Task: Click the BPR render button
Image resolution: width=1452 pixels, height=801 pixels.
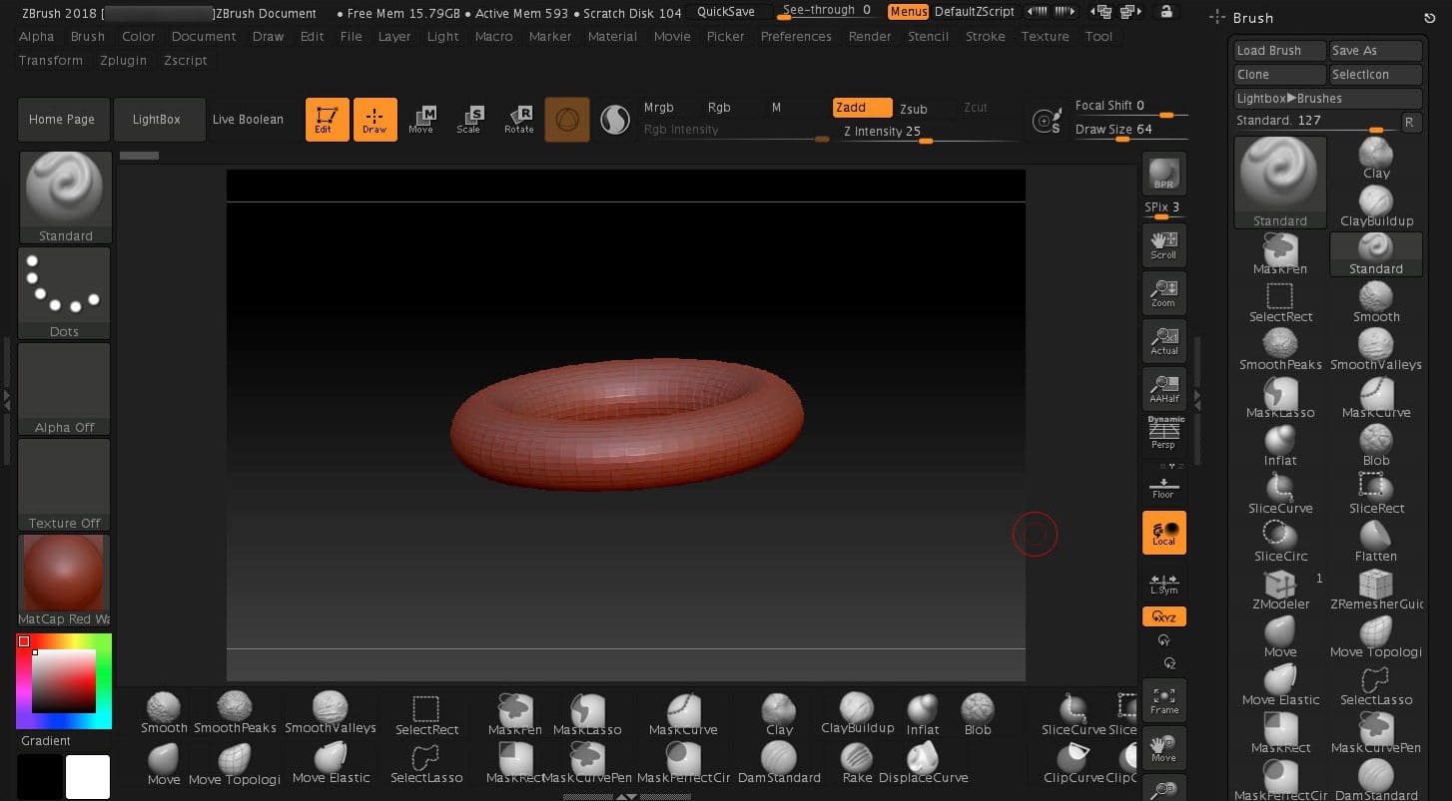Action: [1163, 173]
